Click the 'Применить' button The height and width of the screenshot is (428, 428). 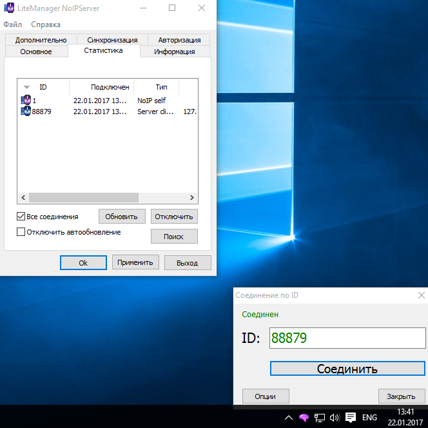click(135, 262)
